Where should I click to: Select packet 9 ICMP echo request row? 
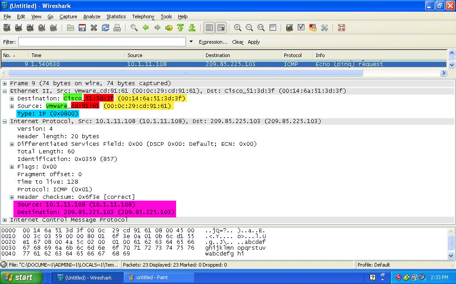tap(224, 64)
